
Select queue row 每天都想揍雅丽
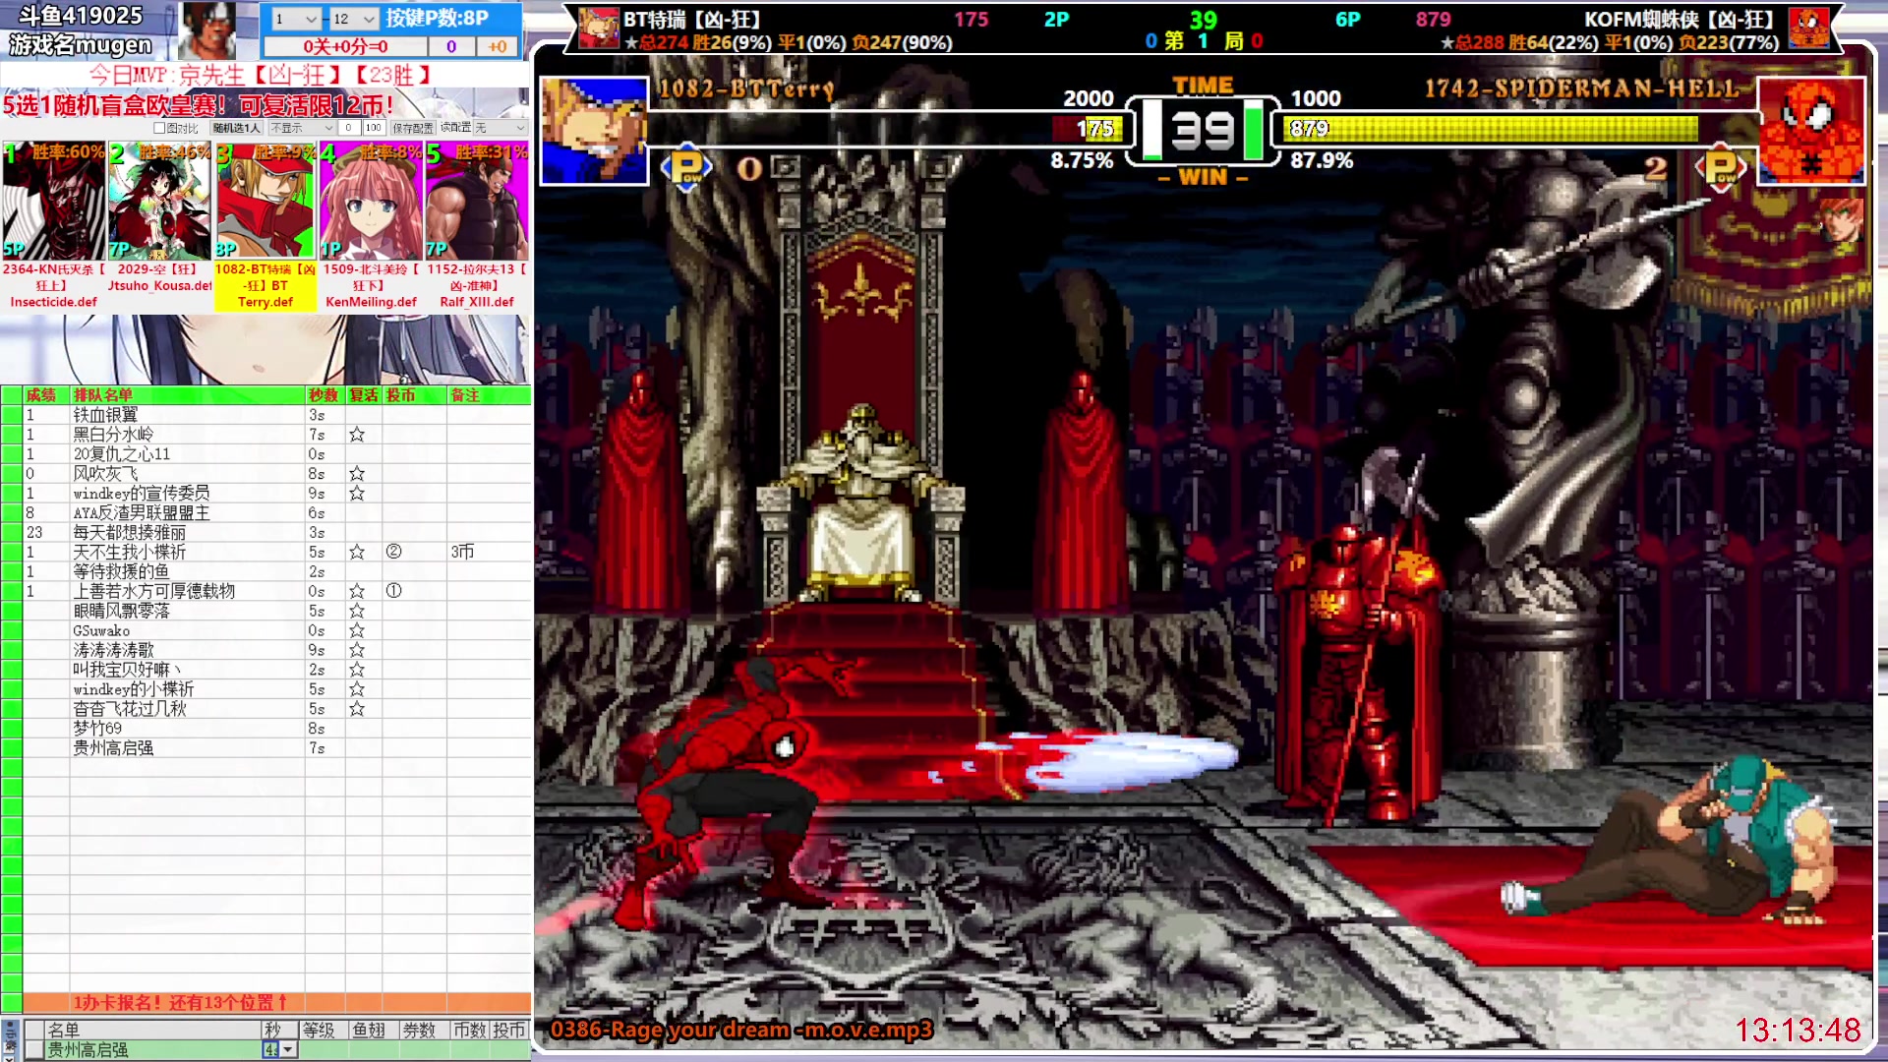tap(276, 533)
